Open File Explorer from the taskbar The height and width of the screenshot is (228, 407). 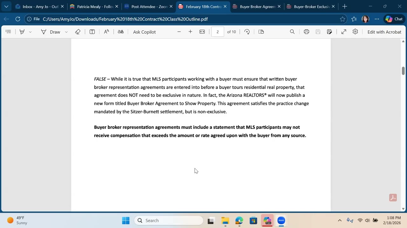[x=225, y=220]
